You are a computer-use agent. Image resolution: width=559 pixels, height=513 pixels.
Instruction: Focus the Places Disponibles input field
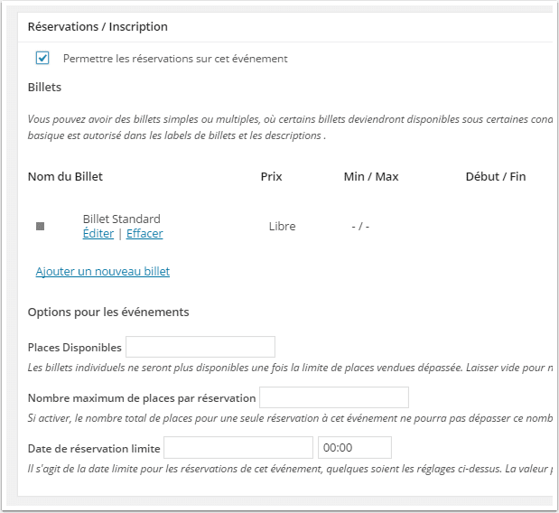tap(200, 347)
